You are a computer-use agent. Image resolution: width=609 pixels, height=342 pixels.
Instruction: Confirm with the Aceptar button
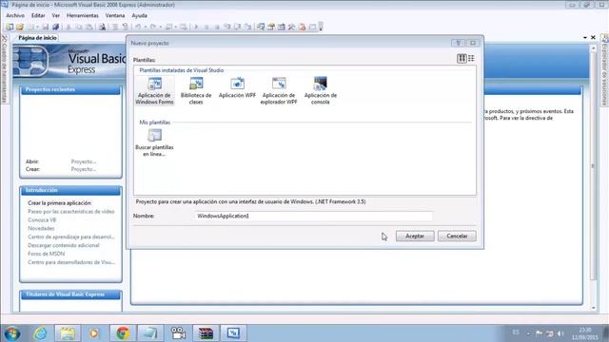[415, 236]
